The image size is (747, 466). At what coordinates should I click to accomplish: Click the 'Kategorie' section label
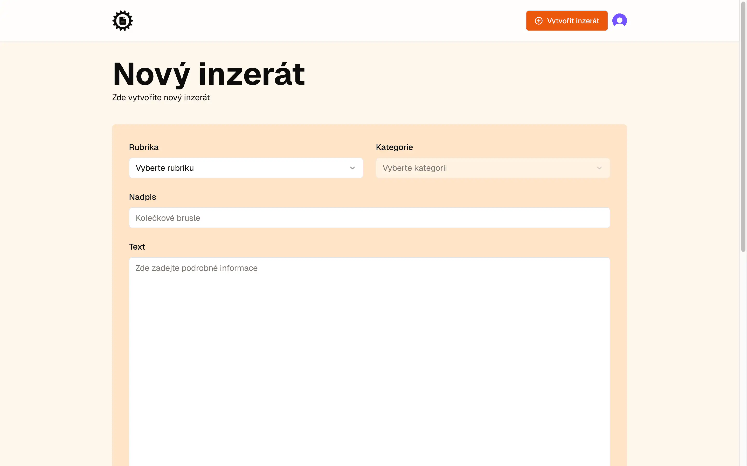coord(394,147)
